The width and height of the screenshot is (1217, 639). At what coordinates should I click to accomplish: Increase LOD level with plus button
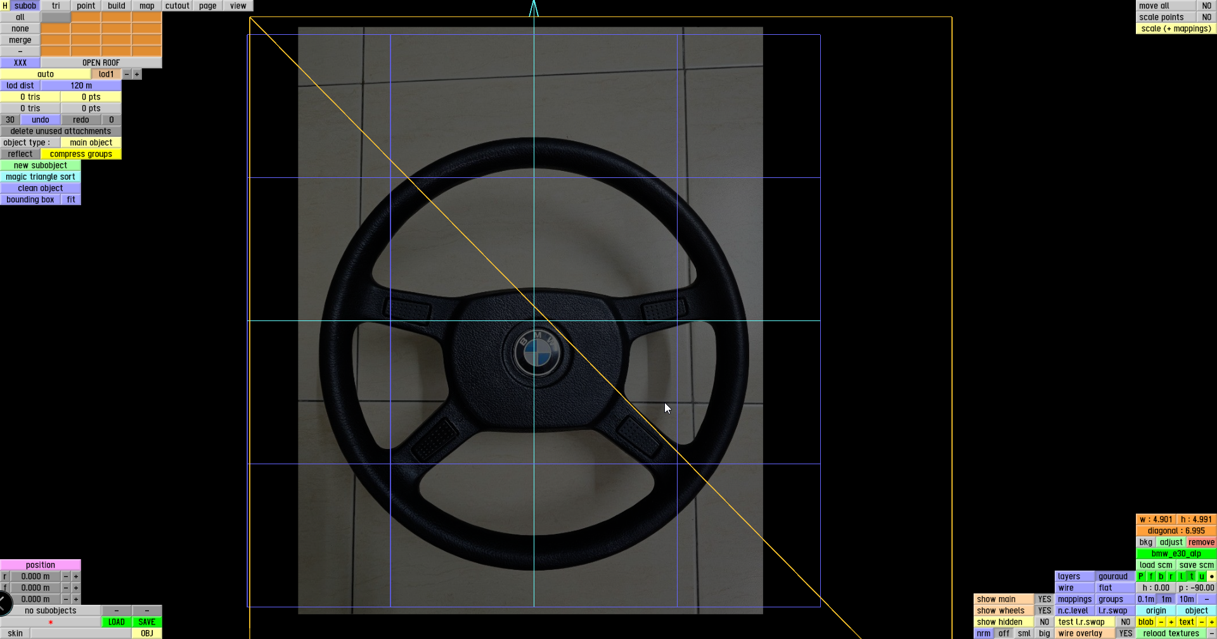[x=137, y=74]
